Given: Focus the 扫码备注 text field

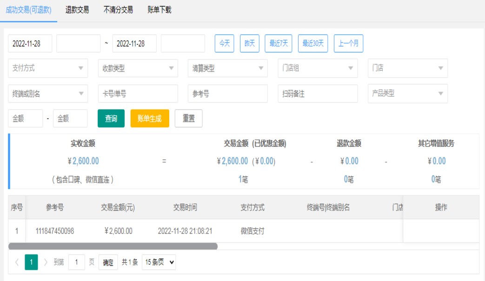Looking at the screenshot, I should point(317,94).
